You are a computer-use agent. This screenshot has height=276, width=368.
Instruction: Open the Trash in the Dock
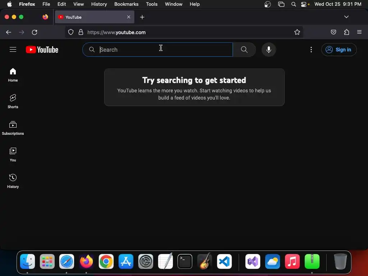(340, 262)
